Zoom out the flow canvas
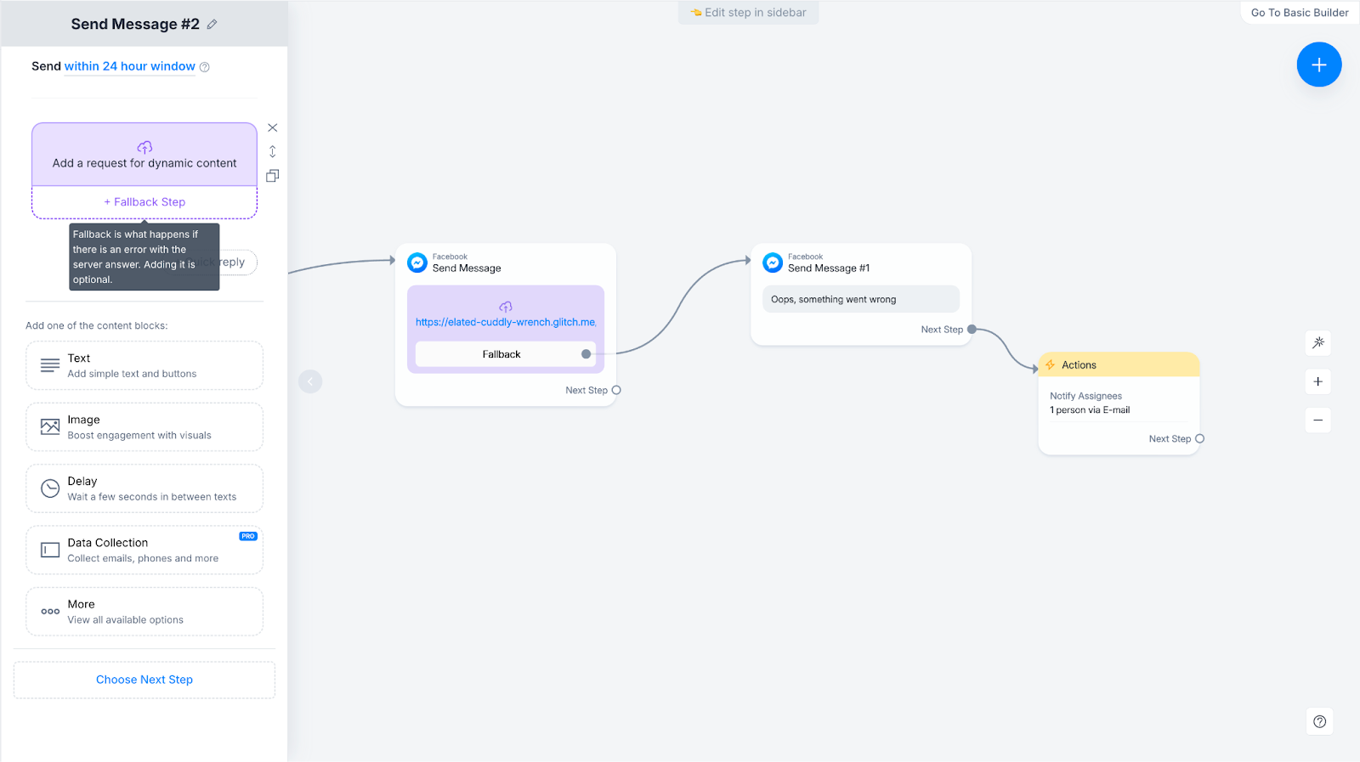The height and width of the screenshot is (762, 1360). [1318, 420]
